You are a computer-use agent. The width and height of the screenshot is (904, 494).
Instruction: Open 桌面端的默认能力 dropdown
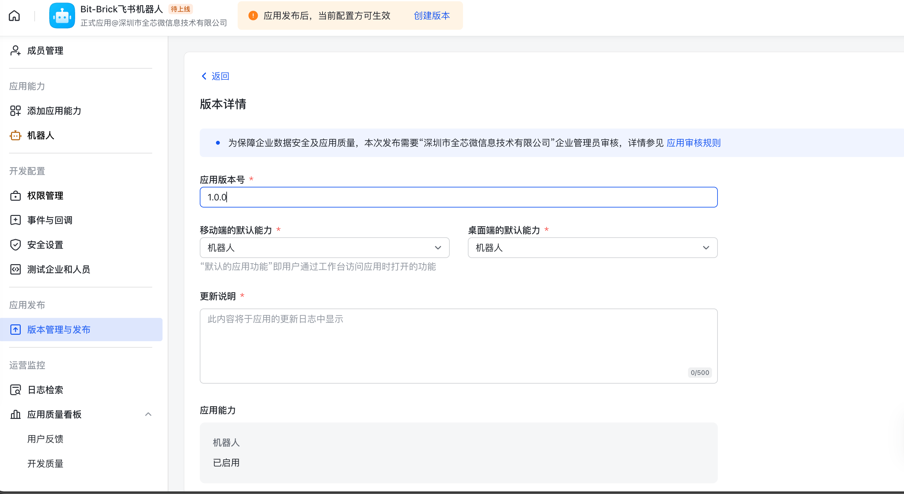tap(593, 248)
